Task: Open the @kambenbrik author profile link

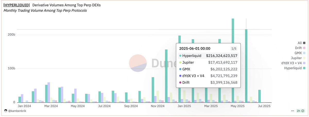Action: (17, 111)
